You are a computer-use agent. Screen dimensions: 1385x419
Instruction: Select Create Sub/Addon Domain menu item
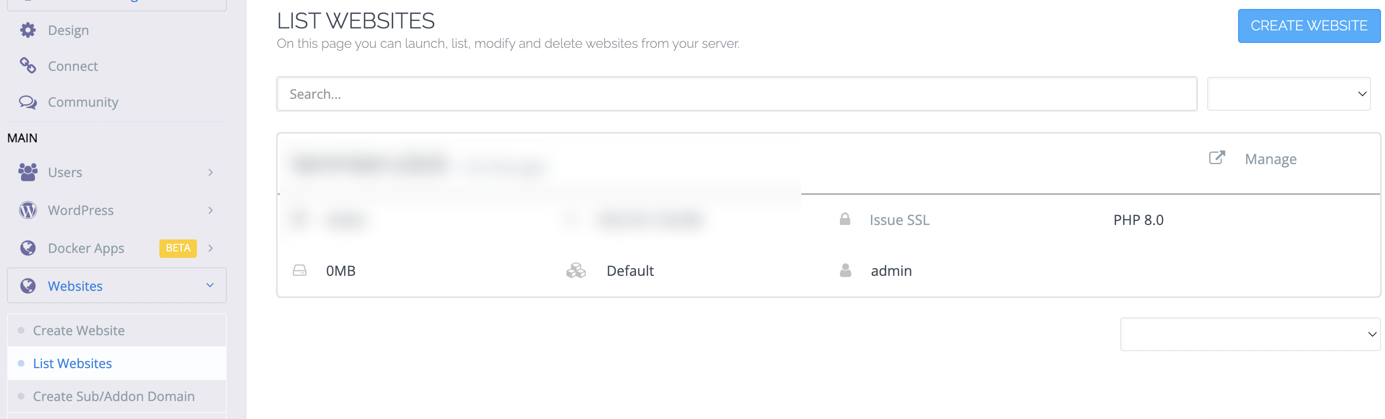[x=114, y=397]
